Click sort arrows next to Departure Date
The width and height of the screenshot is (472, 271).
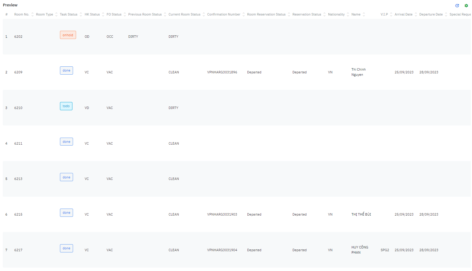pyautogui.click(x=446, y=15)
